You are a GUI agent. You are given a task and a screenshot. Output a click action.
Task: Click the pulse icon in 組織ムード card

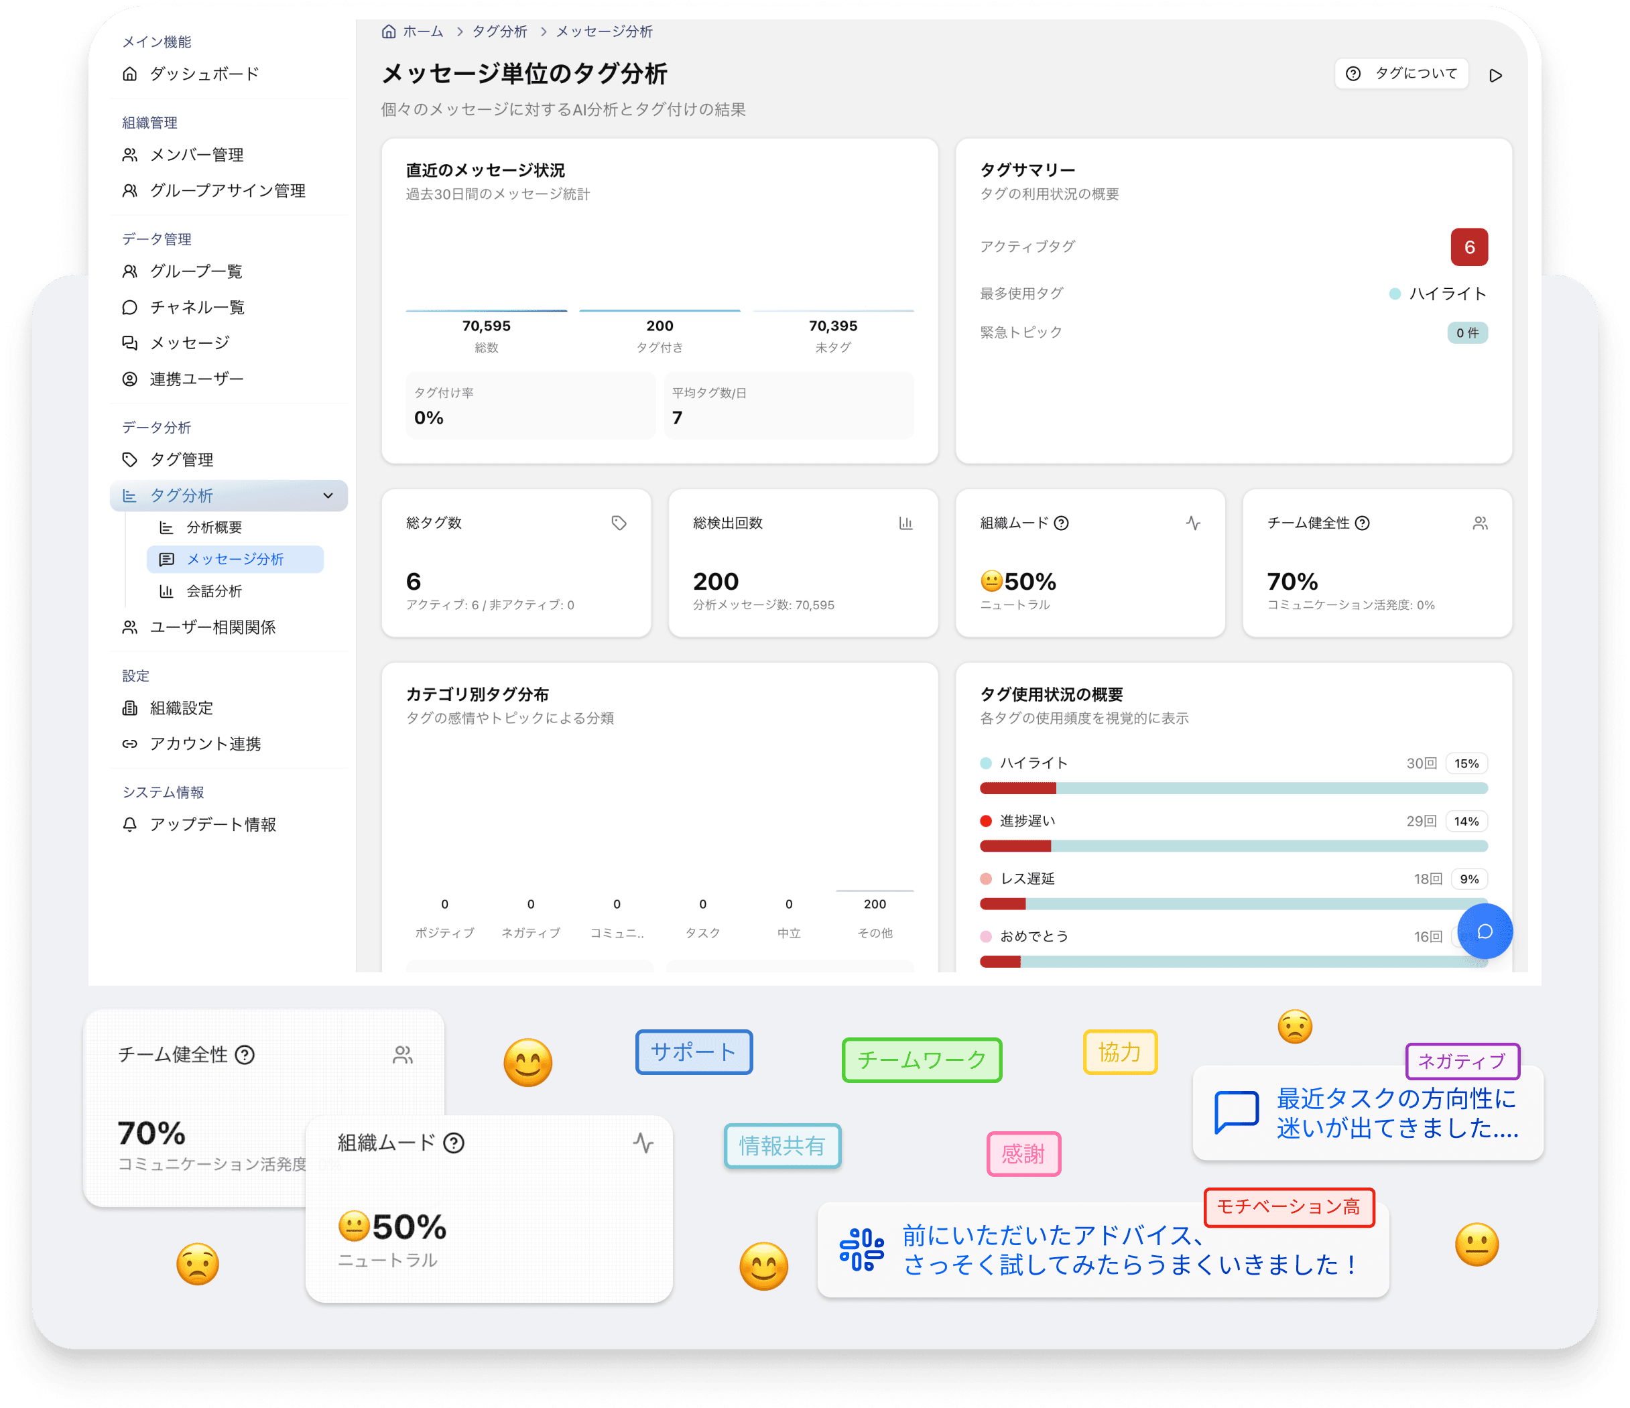click(1192, 523)
